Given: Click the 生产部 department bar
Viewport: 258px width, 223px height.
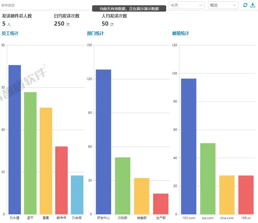Looking at the screenshot, I should [x=161, y=204].
